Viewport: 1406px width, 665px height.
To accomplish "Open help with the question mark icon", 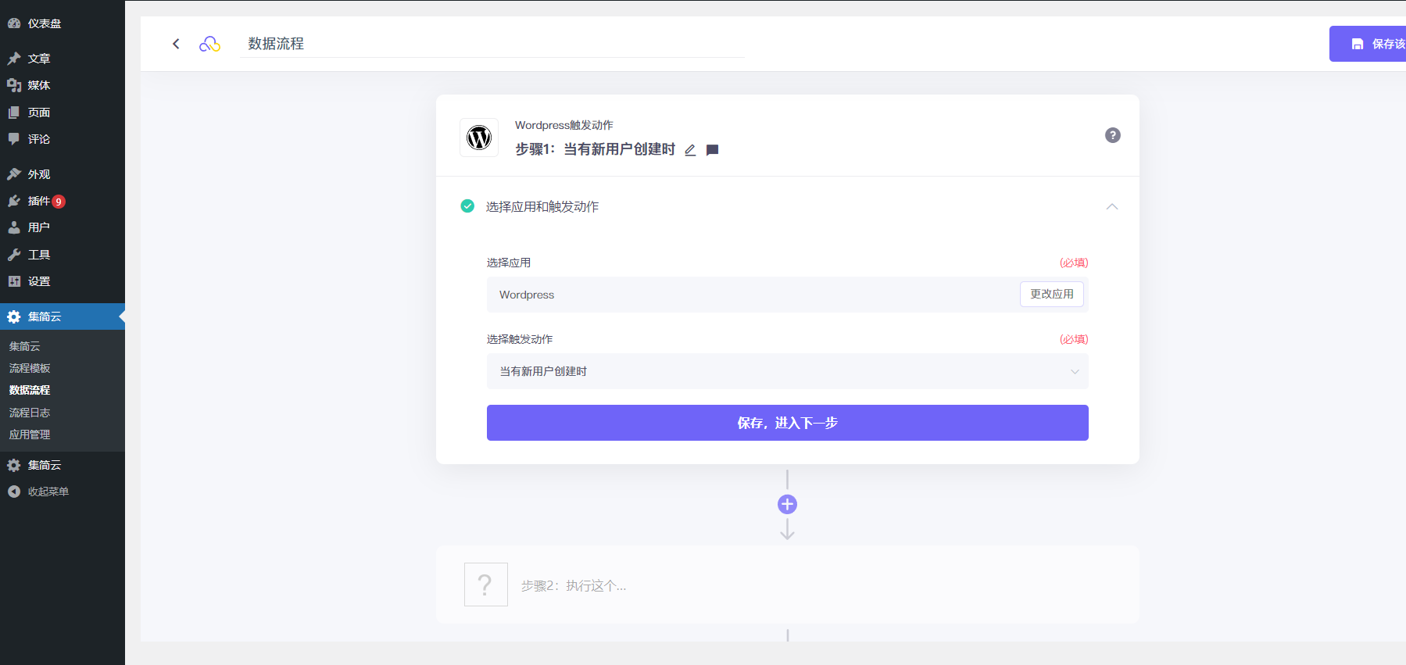I will click(1113, 135).
